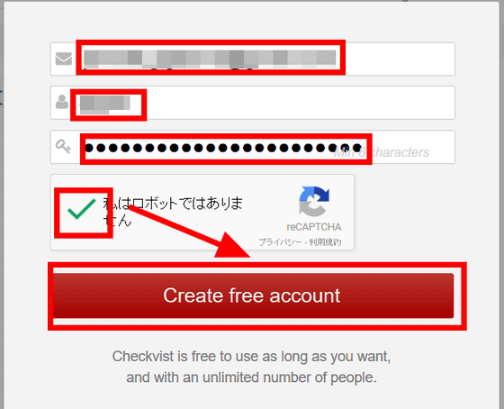Click the user silhouette icon

(62, 102)
